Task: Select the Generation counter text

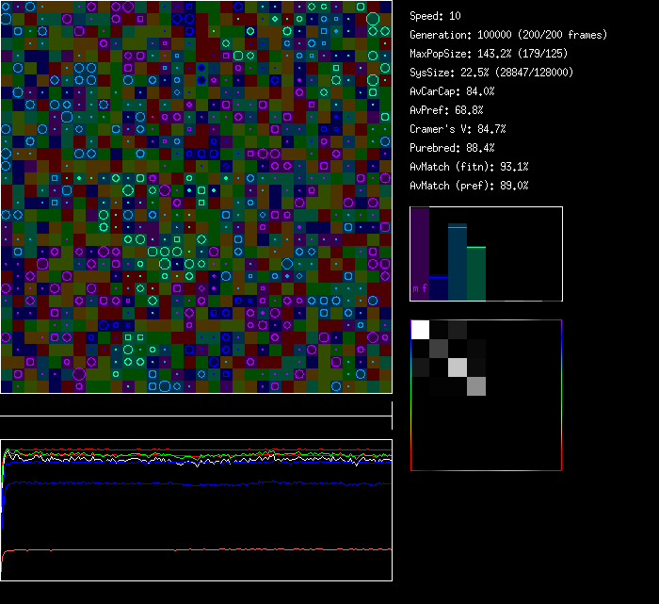Action: click(508, 35)
